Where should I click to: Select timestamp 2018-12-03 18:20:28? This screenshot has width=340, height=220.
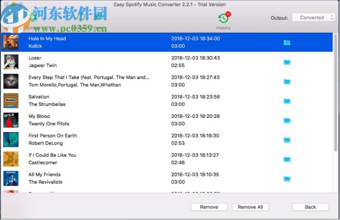tap(195, 116)
